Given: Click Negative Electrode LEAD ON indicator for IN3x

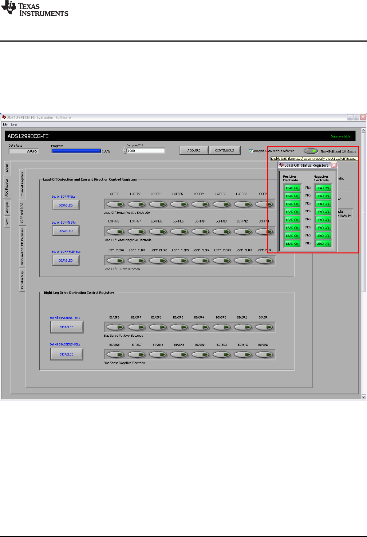Looking at the screenshot, I should click(x=323, y=228).
